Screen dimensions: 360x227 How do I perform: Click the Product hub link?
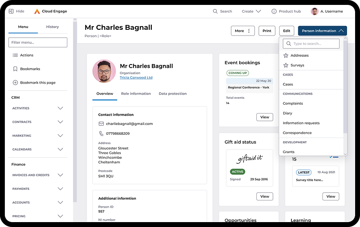point(290,11)
